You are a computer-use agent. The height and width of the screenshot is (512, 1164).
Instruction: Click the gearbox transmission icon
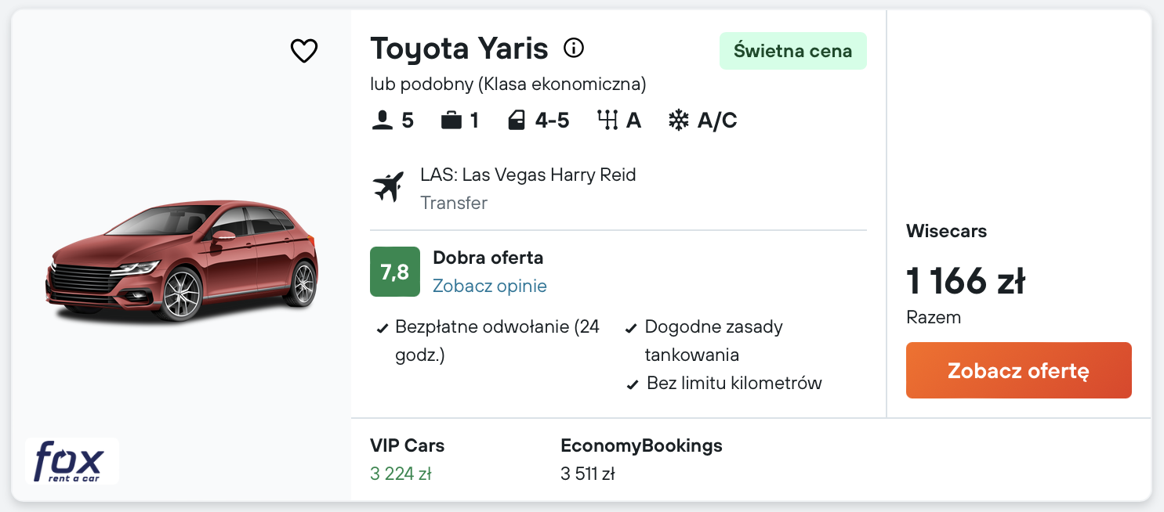click(x=607, y=121)
